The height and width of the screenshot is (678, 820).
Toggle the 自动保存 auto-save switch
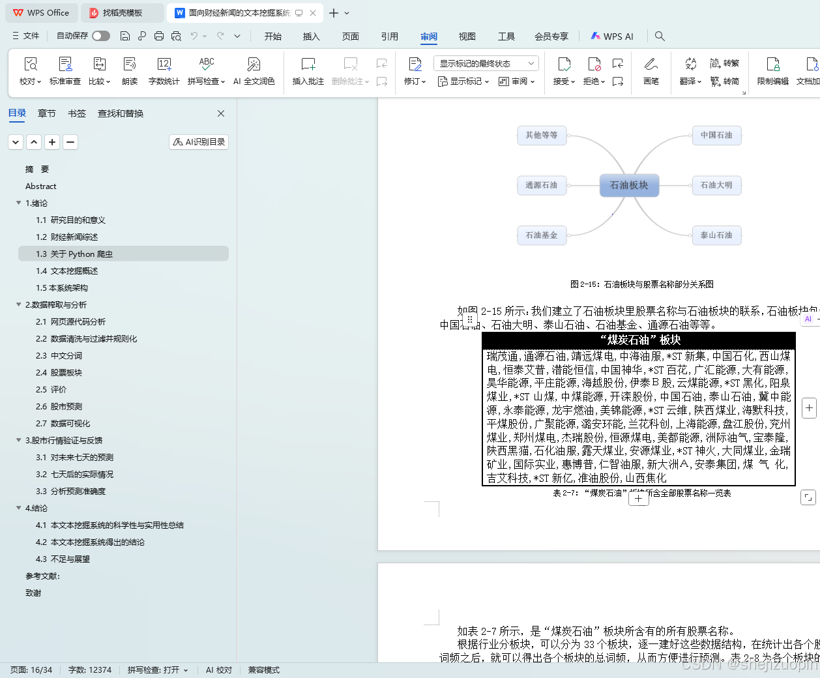click(101, 36)
